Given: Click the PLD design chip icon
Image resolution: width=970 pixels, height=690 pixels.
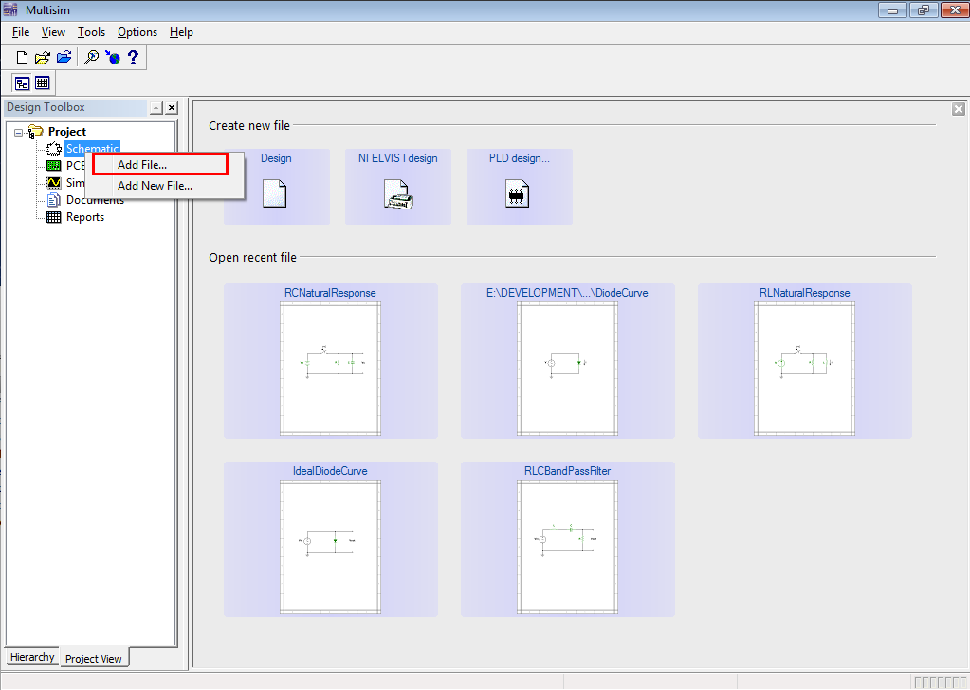Looking at the screenshot, I should 517,193.
